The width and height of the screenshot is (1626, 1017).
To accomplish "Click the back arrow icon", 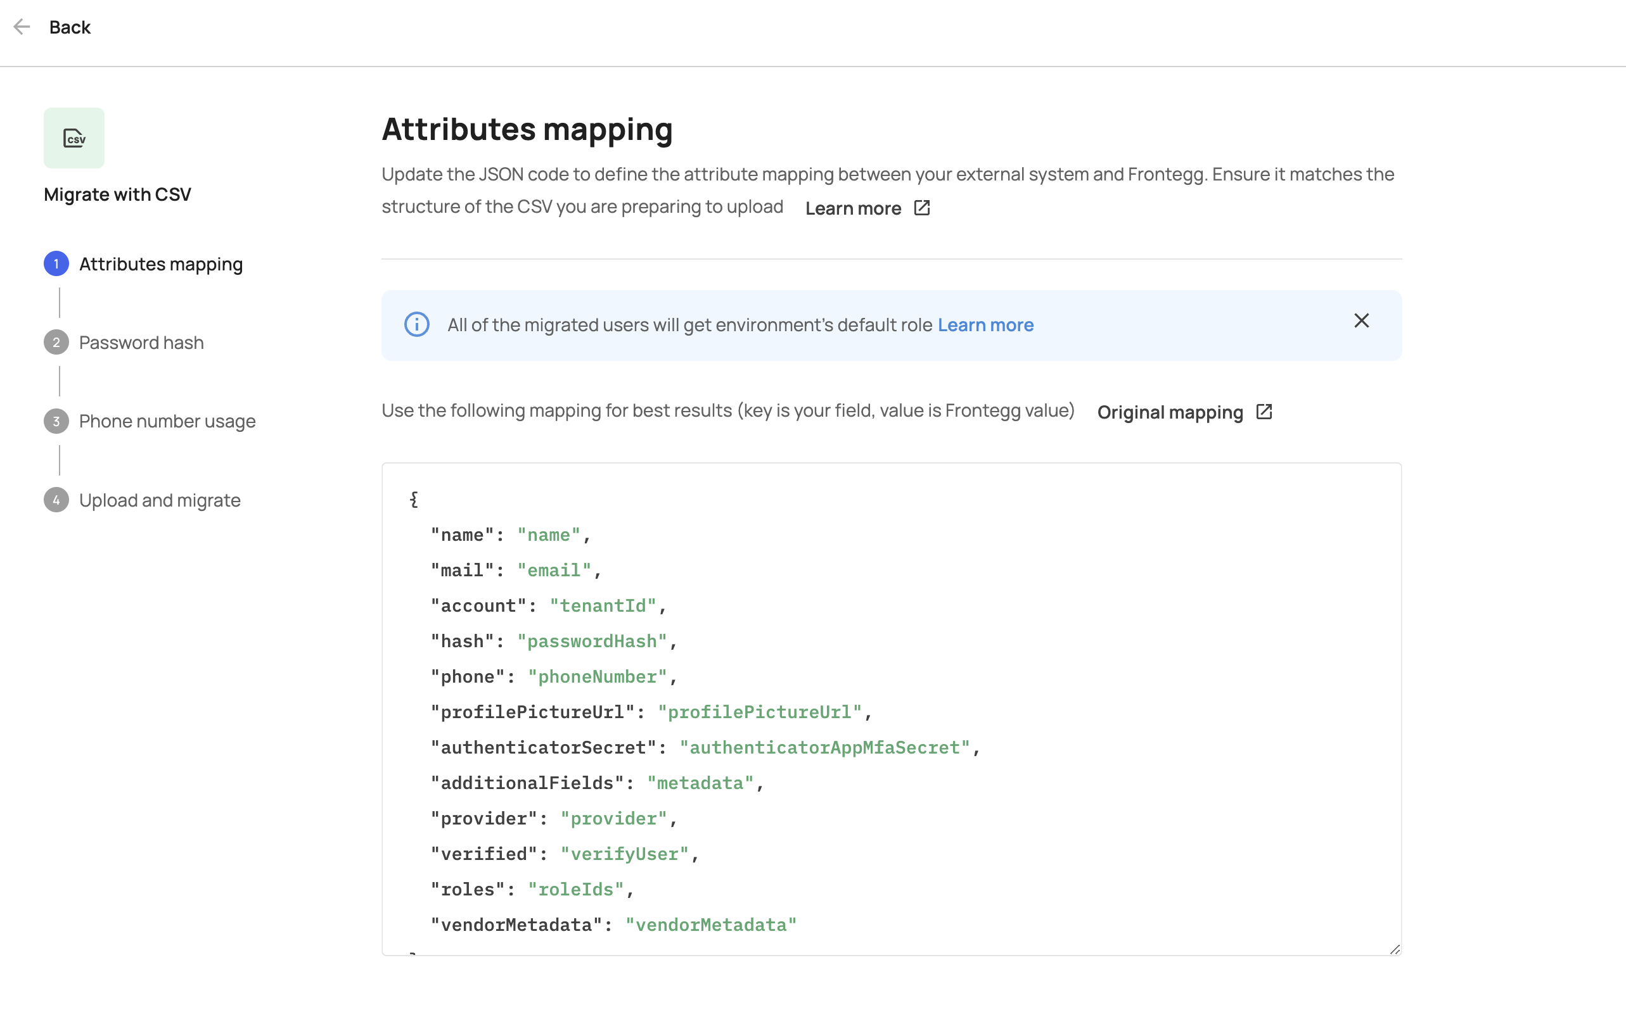I will pyautogui.click(x=22, y=27).
